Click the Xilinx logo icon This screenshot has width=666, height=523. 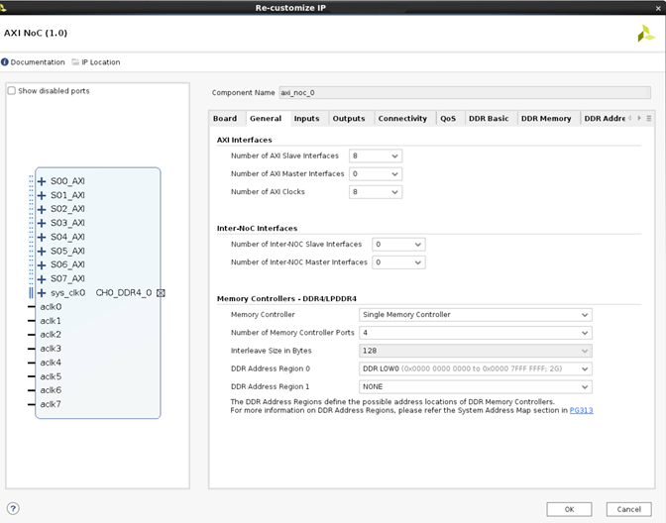point(645,34)
